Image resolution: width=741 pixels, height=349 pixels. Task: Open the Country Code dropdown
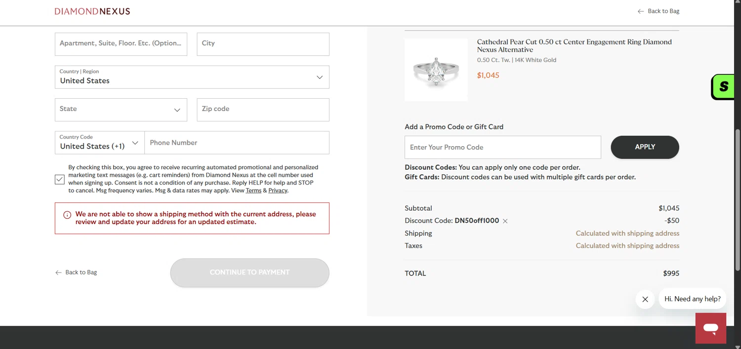(x=99, y=143)
